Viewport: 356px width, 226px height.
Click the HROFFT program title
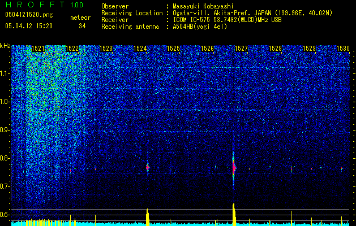click(x=36, y=5)
